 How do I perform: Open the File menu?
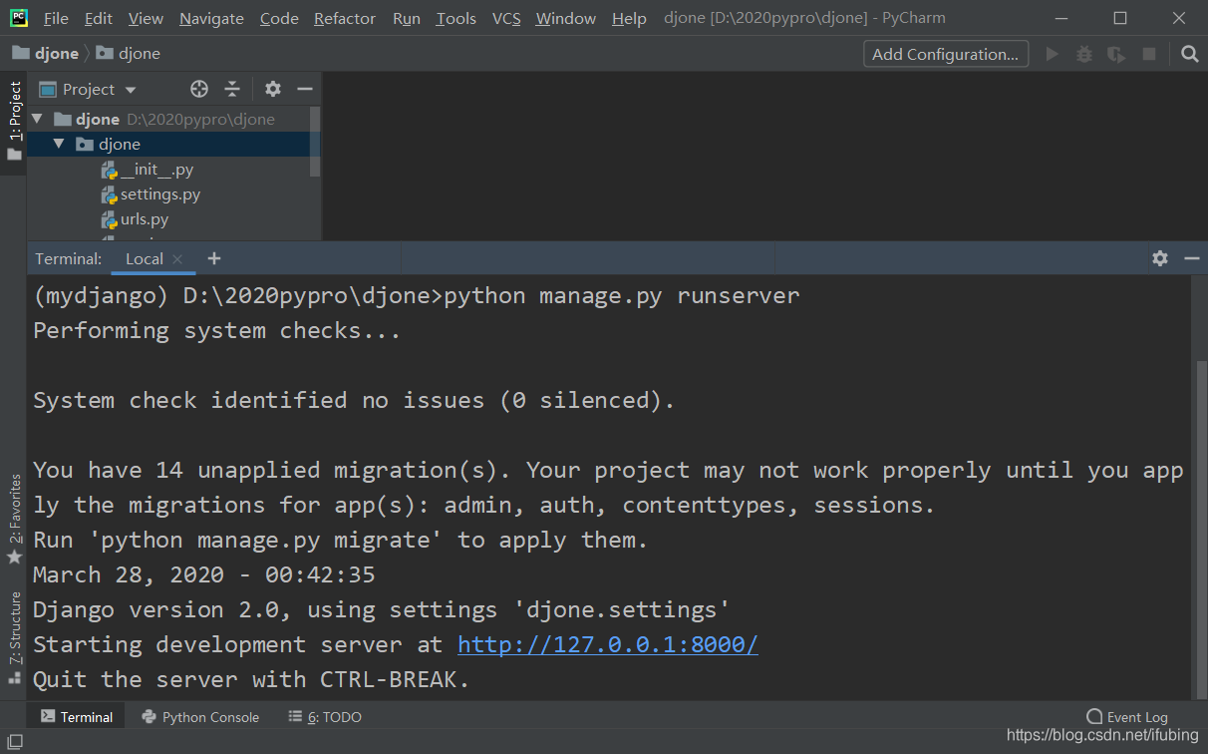pyautogui.click(x=56, y=18)
